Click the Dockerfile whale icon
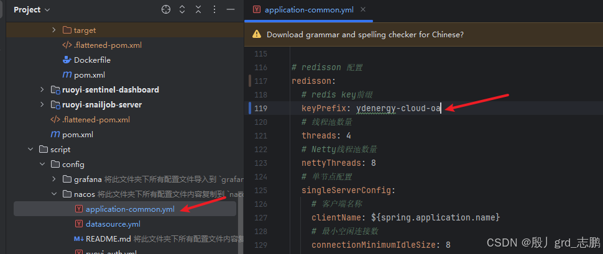 click(x=67, y=60)
